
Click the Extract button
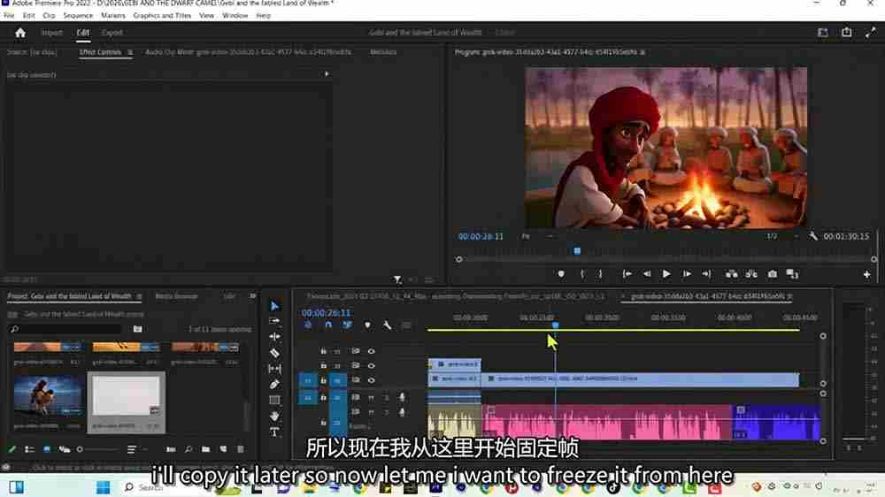tap(751, 274)
